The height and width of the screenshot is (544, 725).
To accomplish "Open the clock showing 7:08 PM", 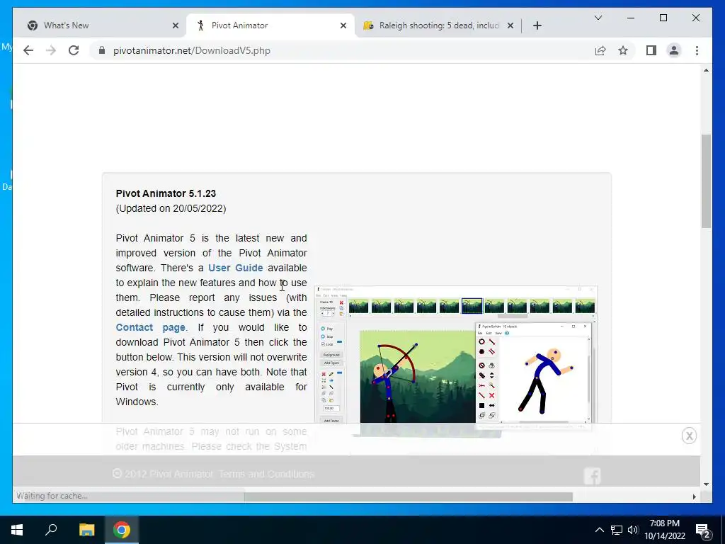I will click(x=665, y=530).
